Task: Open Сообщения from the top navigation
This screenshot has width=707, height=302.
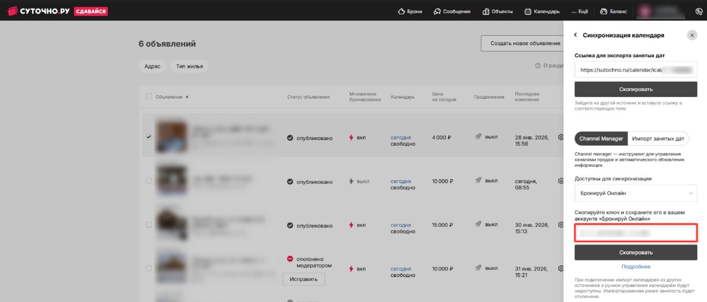Action: pos(452,12)
